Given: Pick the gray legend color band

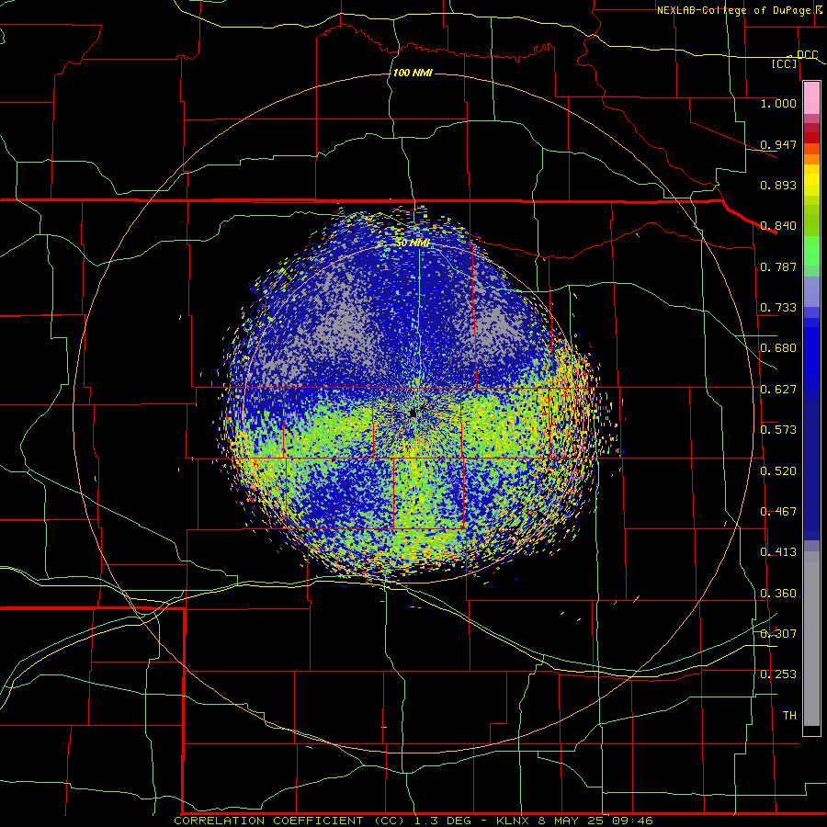Looking at the screenshot, I should pyautogui.click(x=811, y=639).
